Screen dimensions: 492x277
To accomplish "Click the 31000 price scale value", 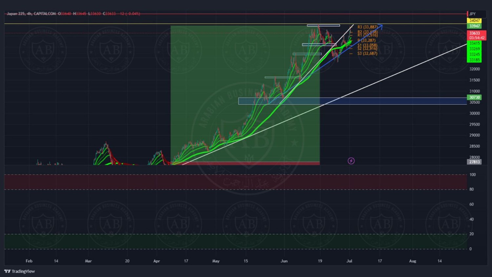I will coord(475,91).
